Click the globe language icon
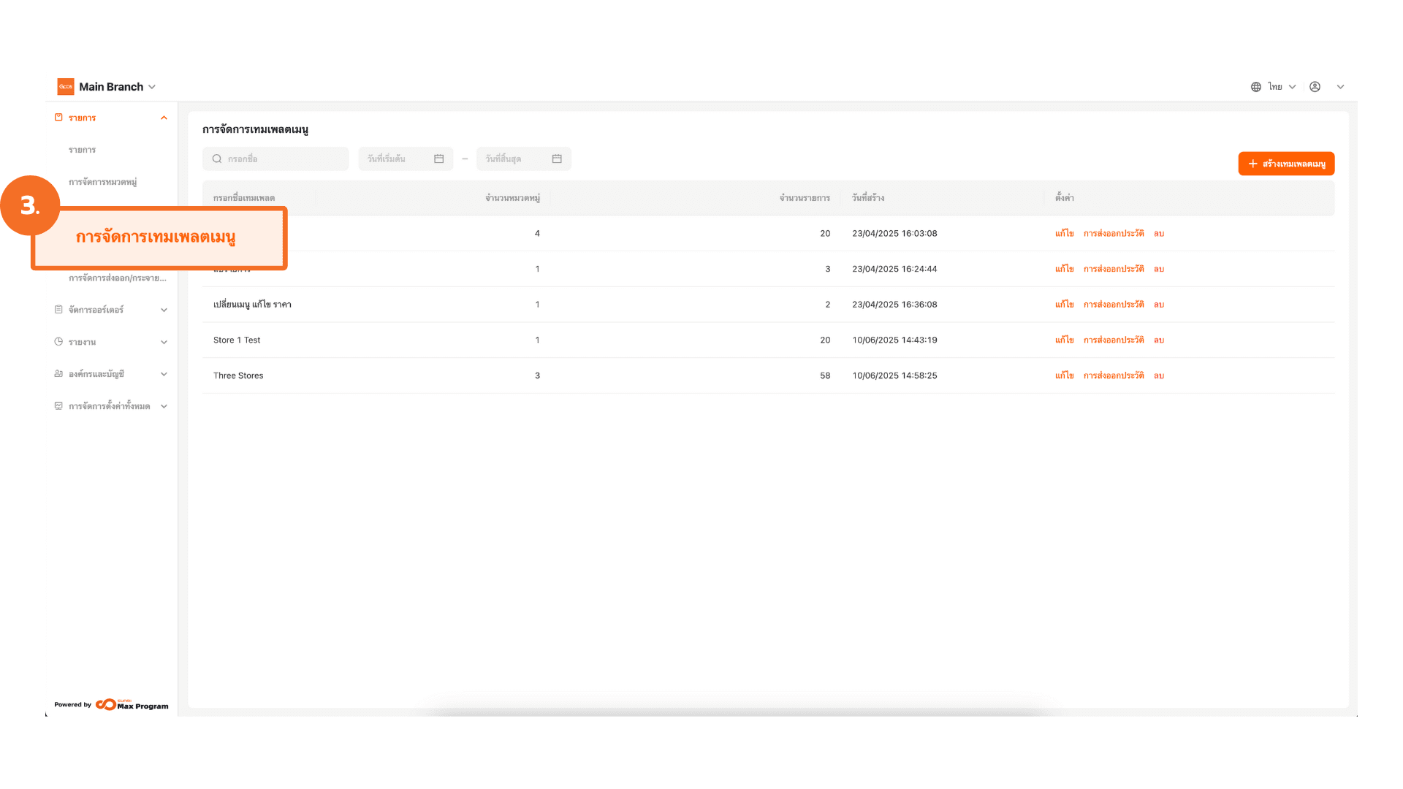 tap(1255, 87)
